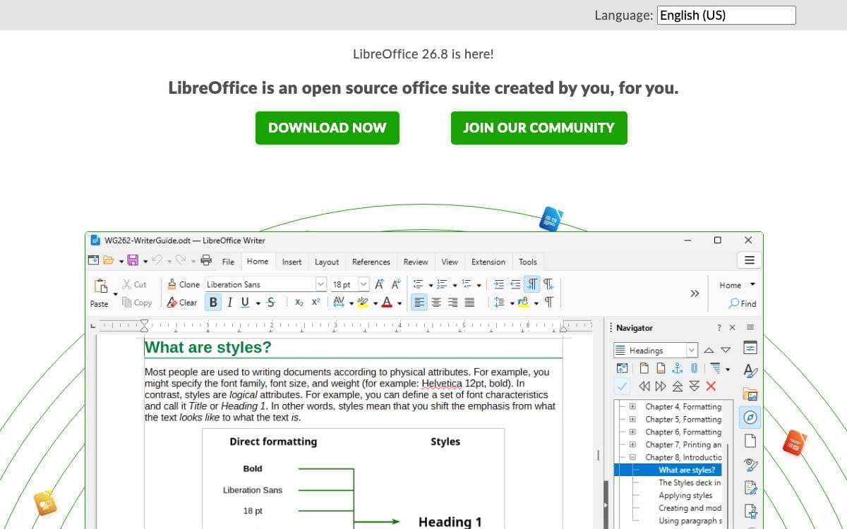Screen dimensions: 847x529
Task: Click the DOWNLOAD NOW button
Action: (x=328, y=128)
